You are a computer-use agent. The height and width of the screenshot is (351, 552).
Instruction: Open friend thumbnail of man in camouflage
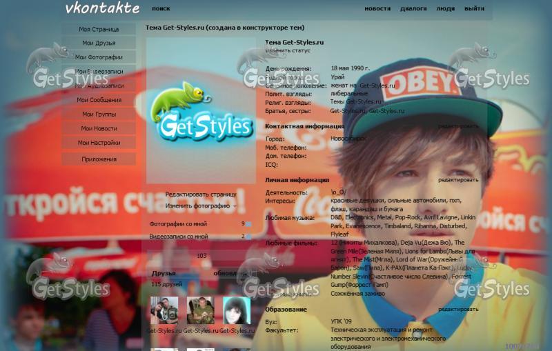[200, 310]
